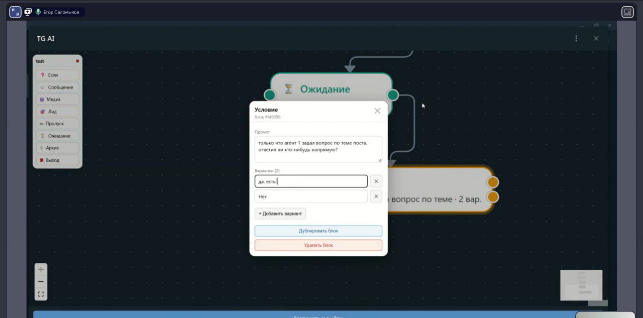Click the upper orange output port

pos(493,182)
